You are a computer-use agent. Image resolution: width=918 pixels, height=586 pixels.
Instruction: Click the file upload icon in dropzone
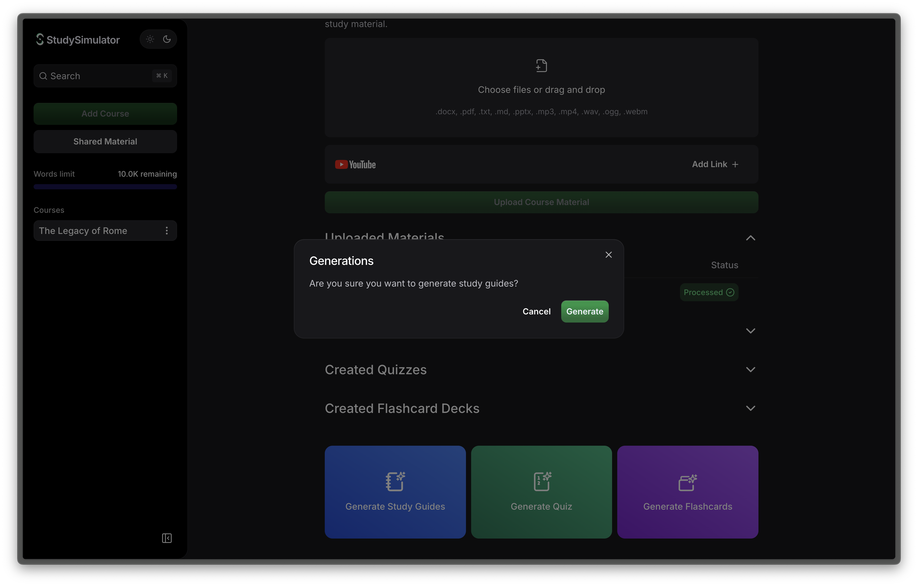tap(541, 66)
